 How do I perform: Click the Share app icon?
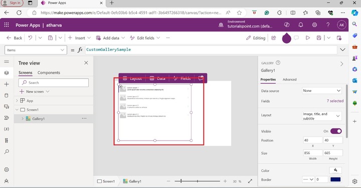coord(274,38)
